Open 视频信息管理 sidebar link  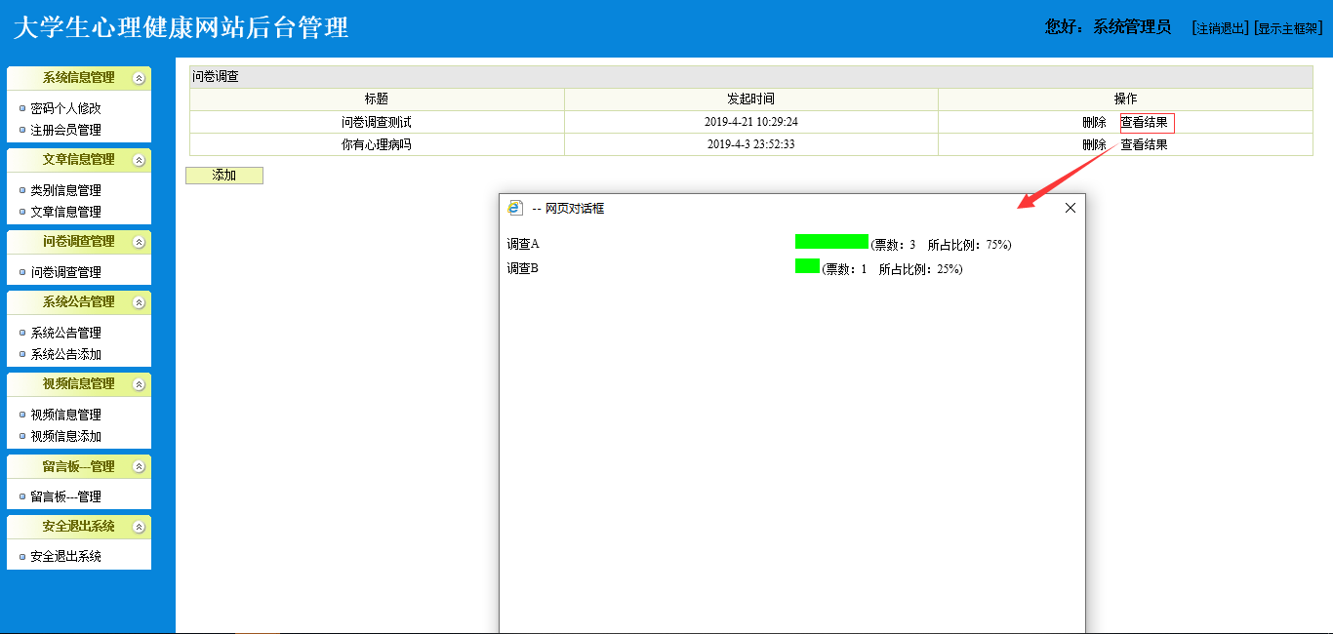click(x=65, y=415)
